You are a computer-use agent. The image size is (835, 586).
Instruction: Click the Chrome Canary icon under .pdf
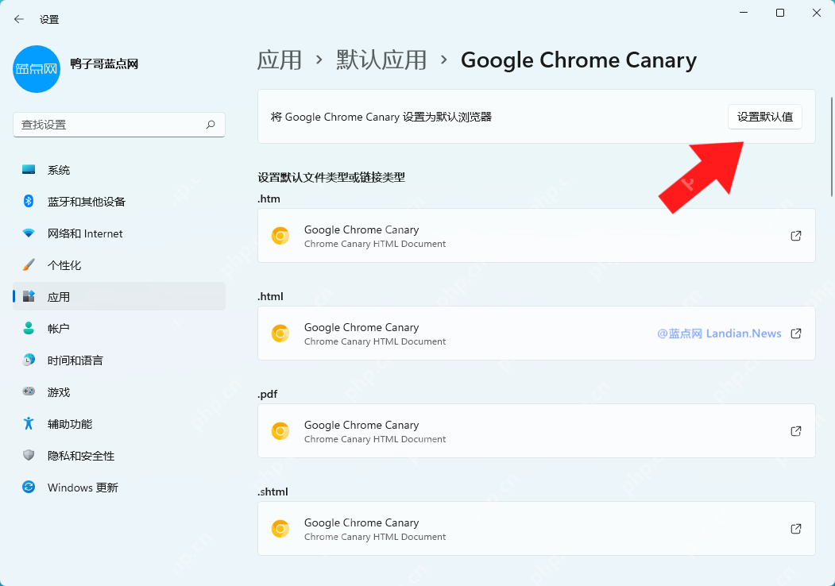click(x=280, y=431)
